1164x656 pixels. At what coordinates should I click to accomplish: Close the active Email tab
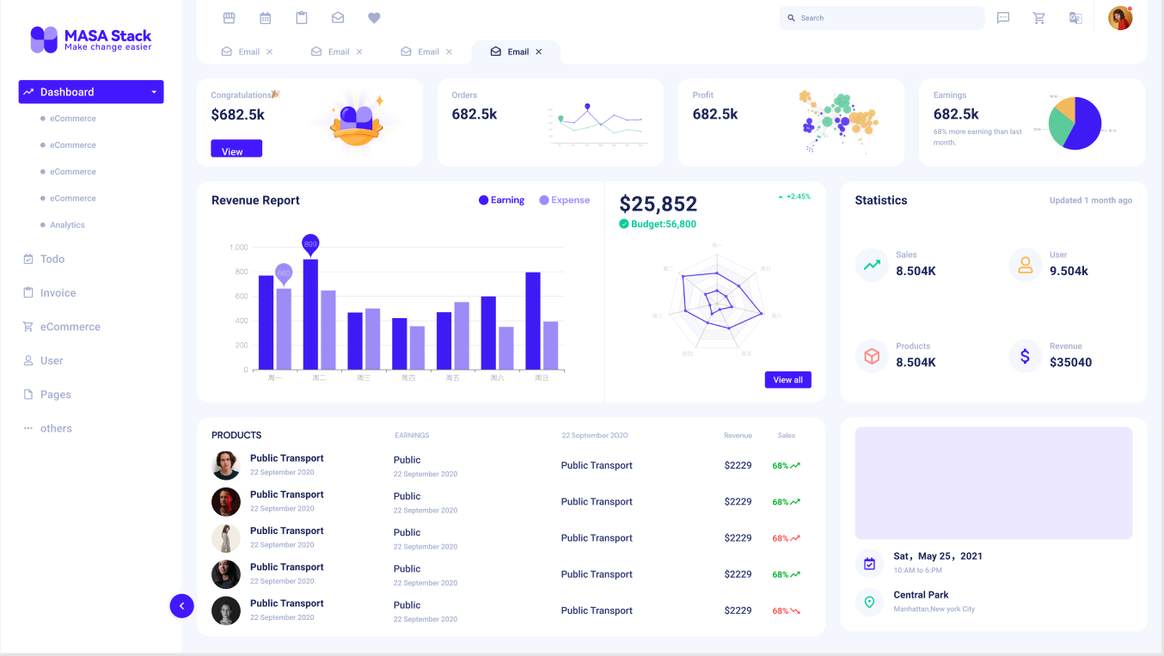pyautogui.click(x=539, y=52)
